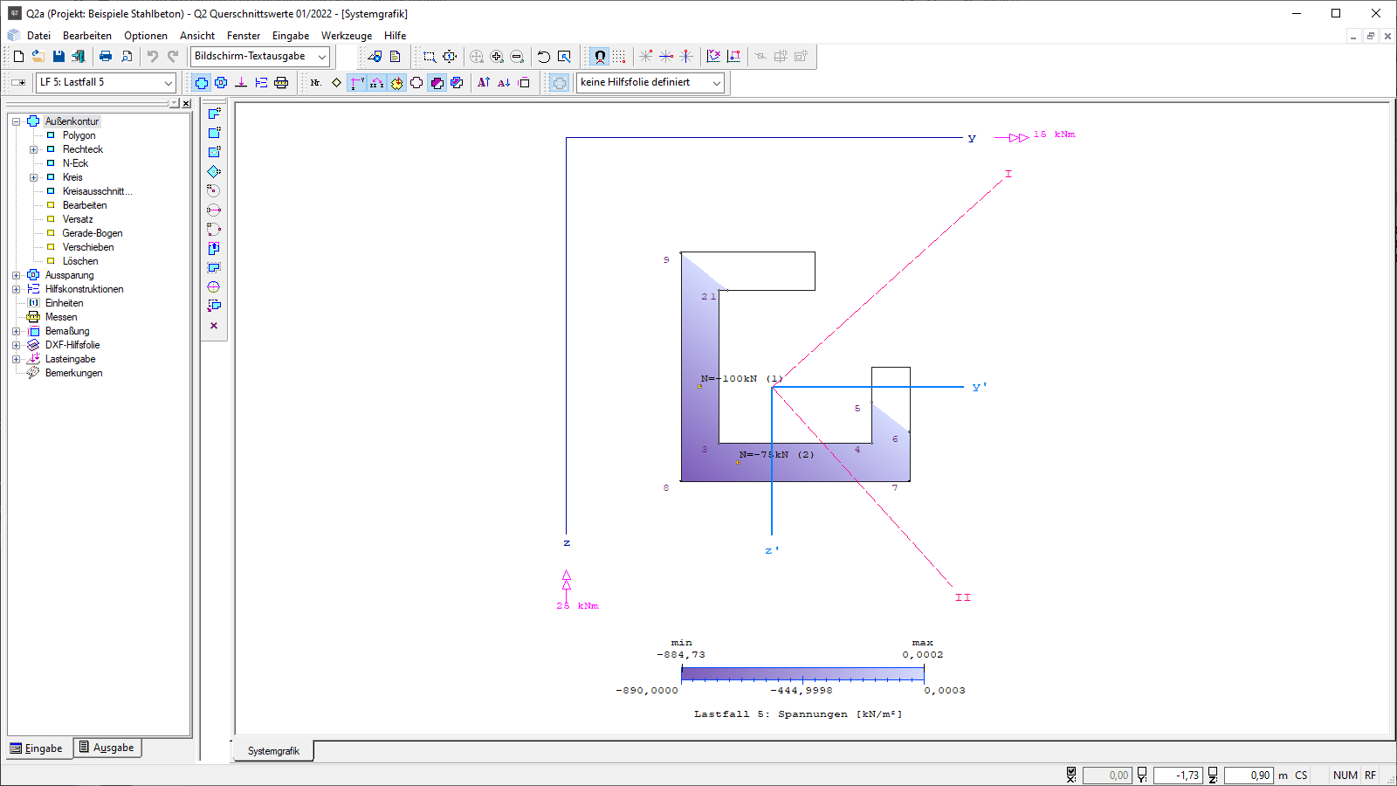The height and width of the screenshot is (786, 1397).
Task: Click the tree panel pin dropdown arrow
Action: pyautogui.click(x=175, y=103)
